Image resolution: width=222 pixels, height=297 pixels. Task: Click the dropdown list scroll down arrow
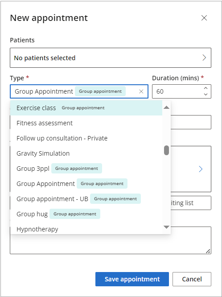tap(166, 227)
